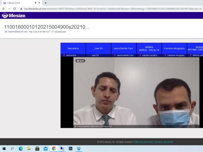
Task: Click the browser back arrow
Action: pos(3,8)
